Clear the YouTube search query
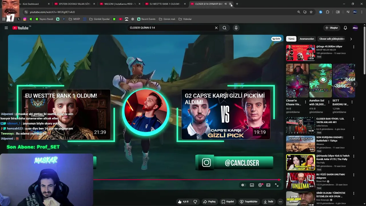The height and width of the screenshot is (206, 366). (216, 28)
